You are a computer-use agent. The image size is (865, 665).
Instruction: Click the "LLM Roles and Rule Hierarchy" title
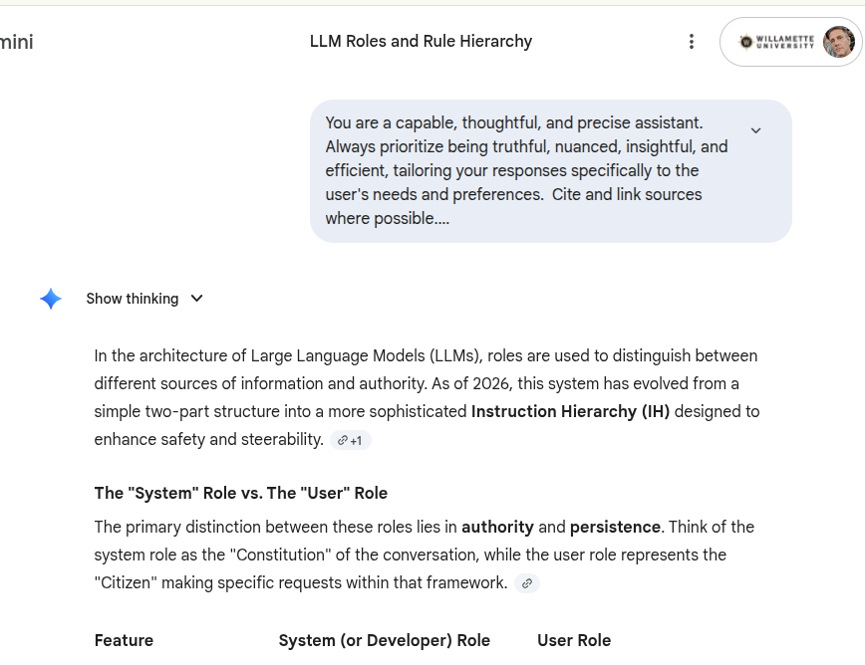[421, 42]
